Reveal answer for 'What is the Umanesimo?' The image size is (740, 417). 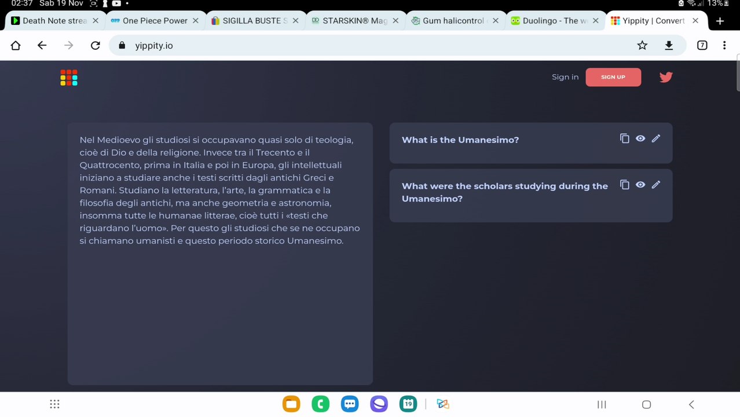(x=640, y=138)
